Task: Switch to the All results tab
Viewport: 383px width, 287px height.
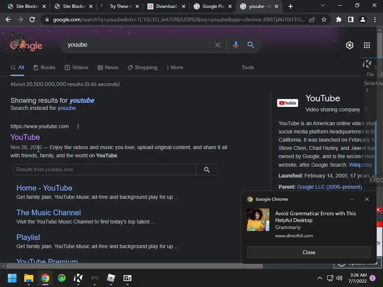Action: click(17, 68)
